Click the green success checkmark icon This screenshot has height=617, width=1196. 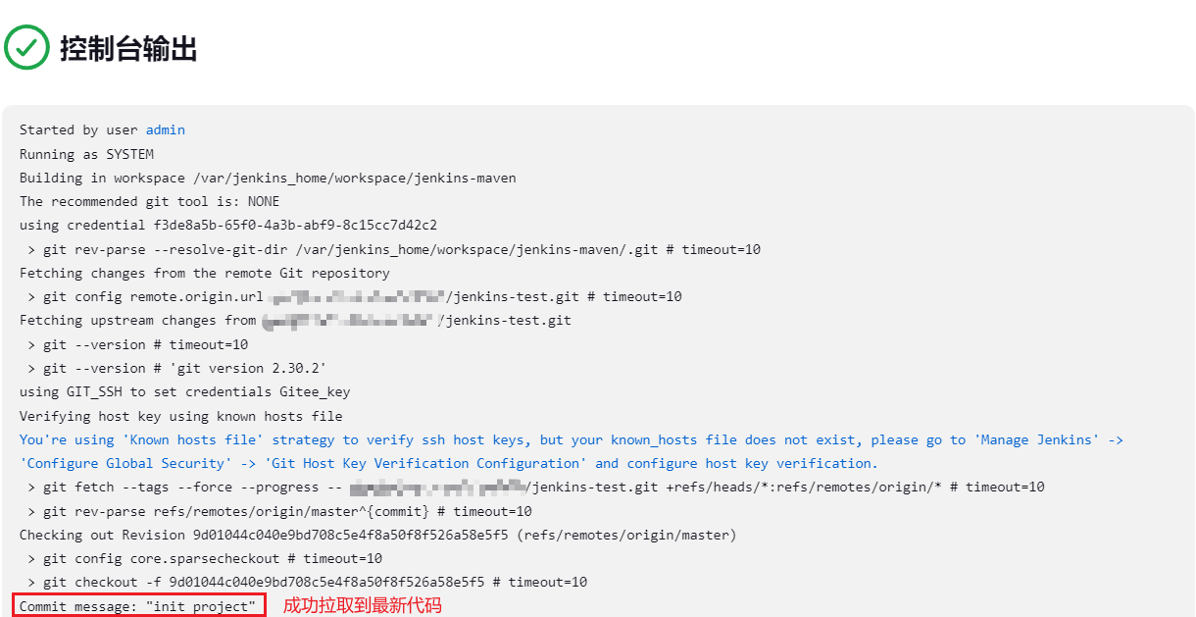(x=26, y=47)
